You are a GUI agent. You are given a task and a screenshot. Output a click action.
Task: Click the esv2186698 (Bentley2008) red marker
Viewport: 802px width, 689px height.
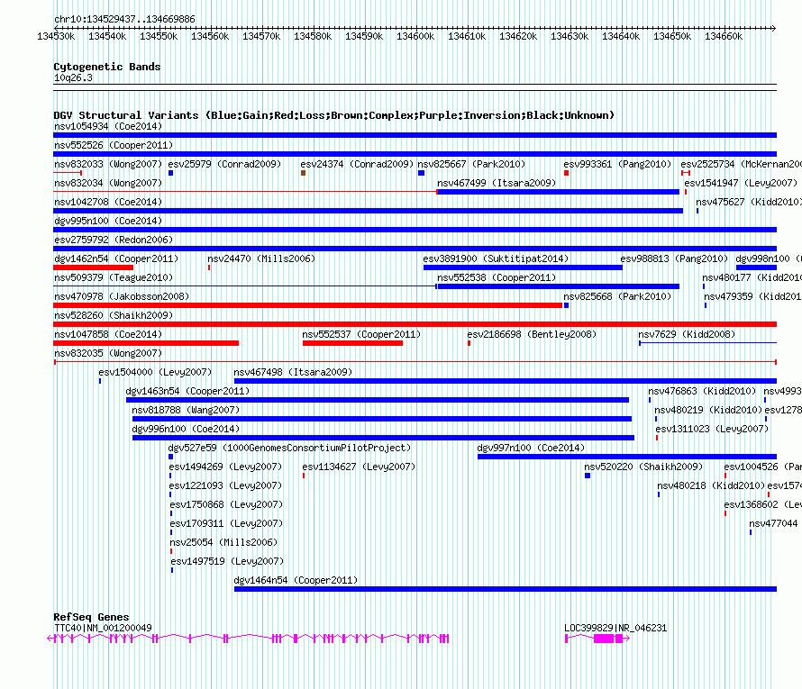click(469, 343)
